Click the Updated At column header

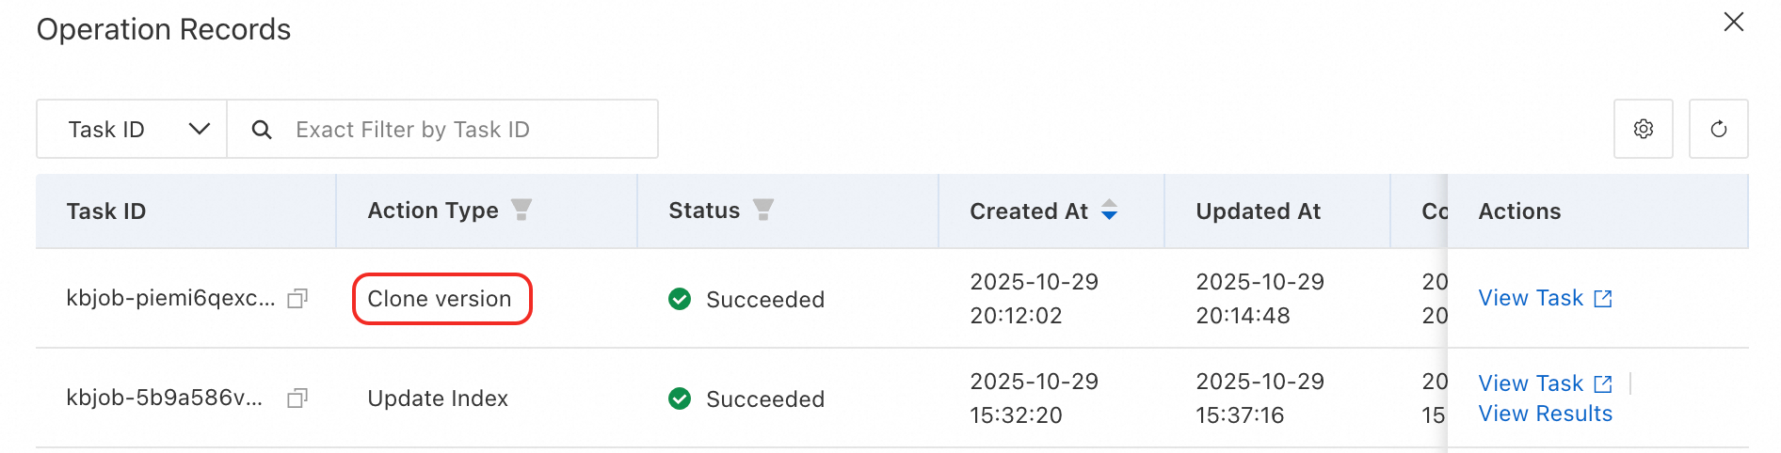[x=1258, y=211]
